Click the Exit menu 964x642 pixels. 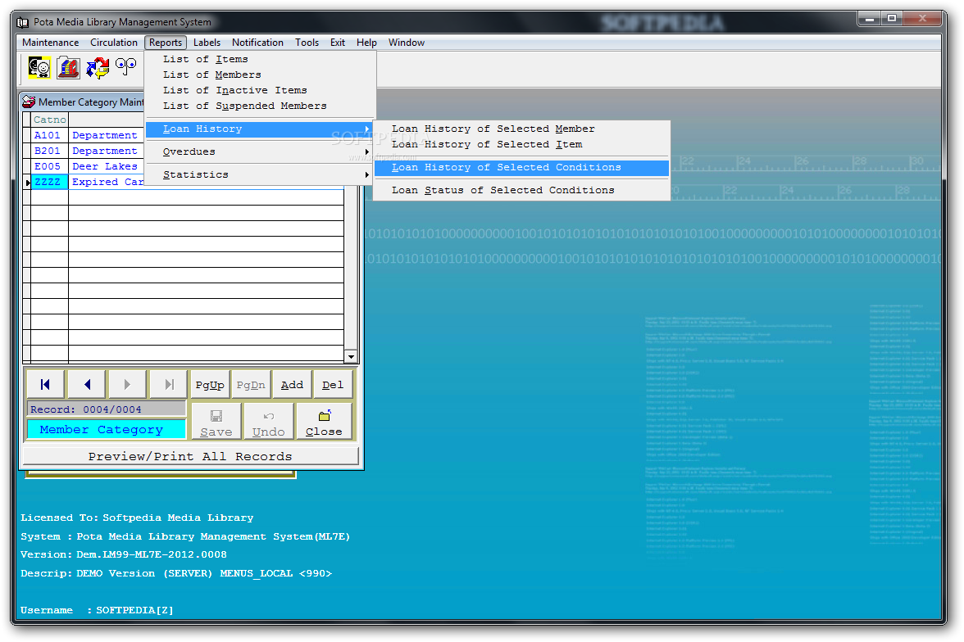[338, 43]
